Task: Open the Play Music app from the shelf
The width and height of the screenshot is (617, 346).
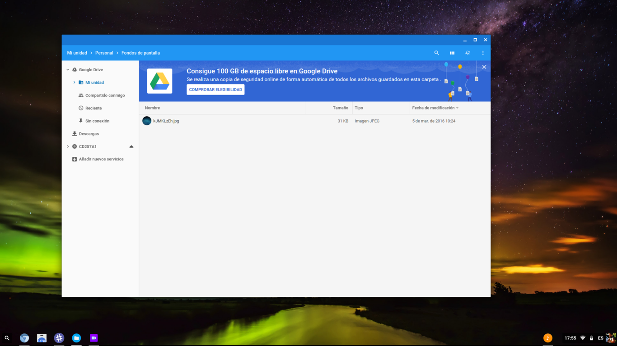Action: pyautogui.click(x=547, y=337)
